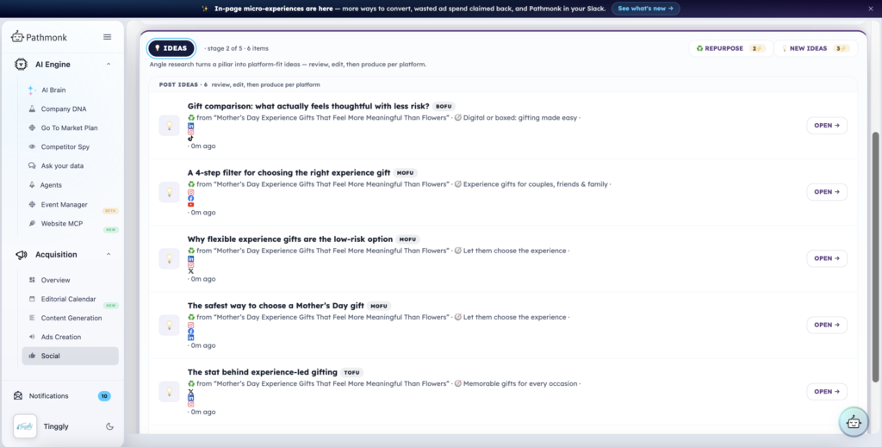Click the Competitor Spy eye icon

(x=32, y=146)
